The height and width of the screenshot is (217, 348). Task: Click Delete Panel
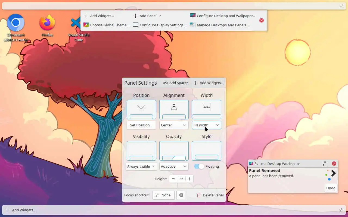coord(210,195)
